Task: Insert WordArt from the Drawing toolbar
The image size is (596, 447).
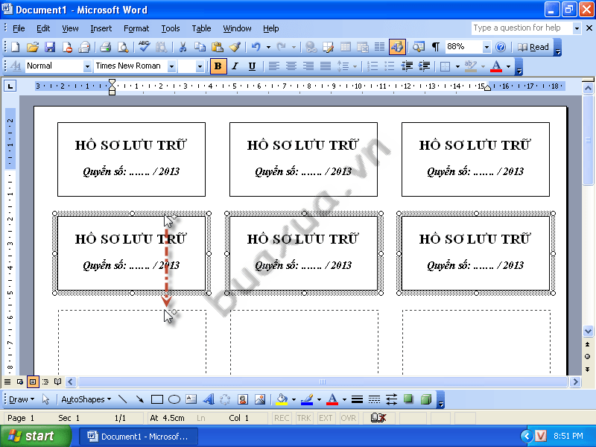Action: coord(209,399)
